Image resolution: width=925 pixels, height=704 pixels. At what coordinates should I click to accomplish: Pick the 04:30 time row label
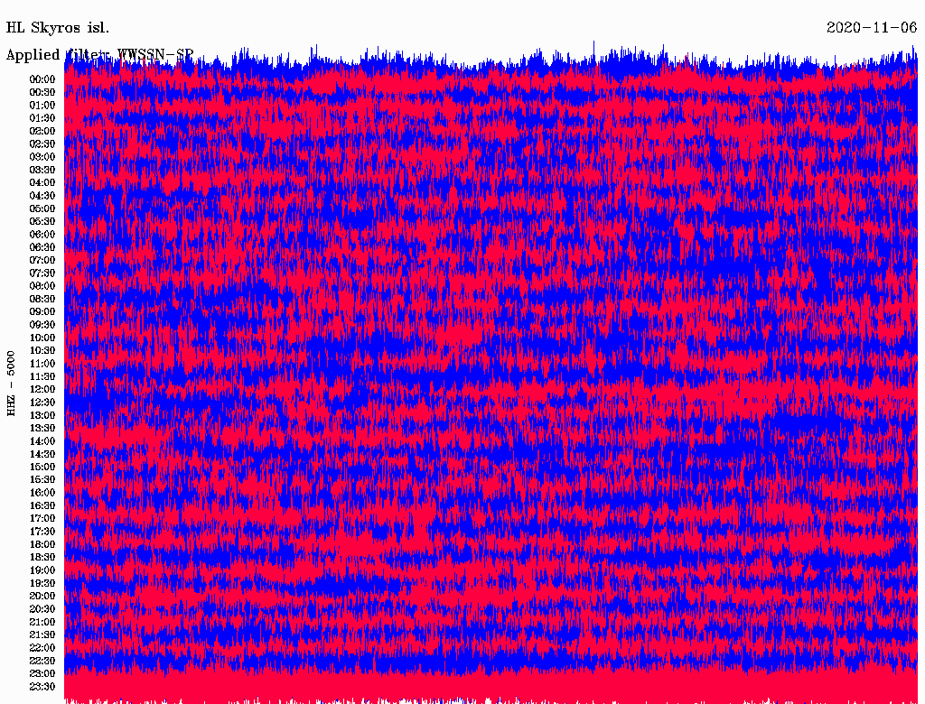[42, 196]
